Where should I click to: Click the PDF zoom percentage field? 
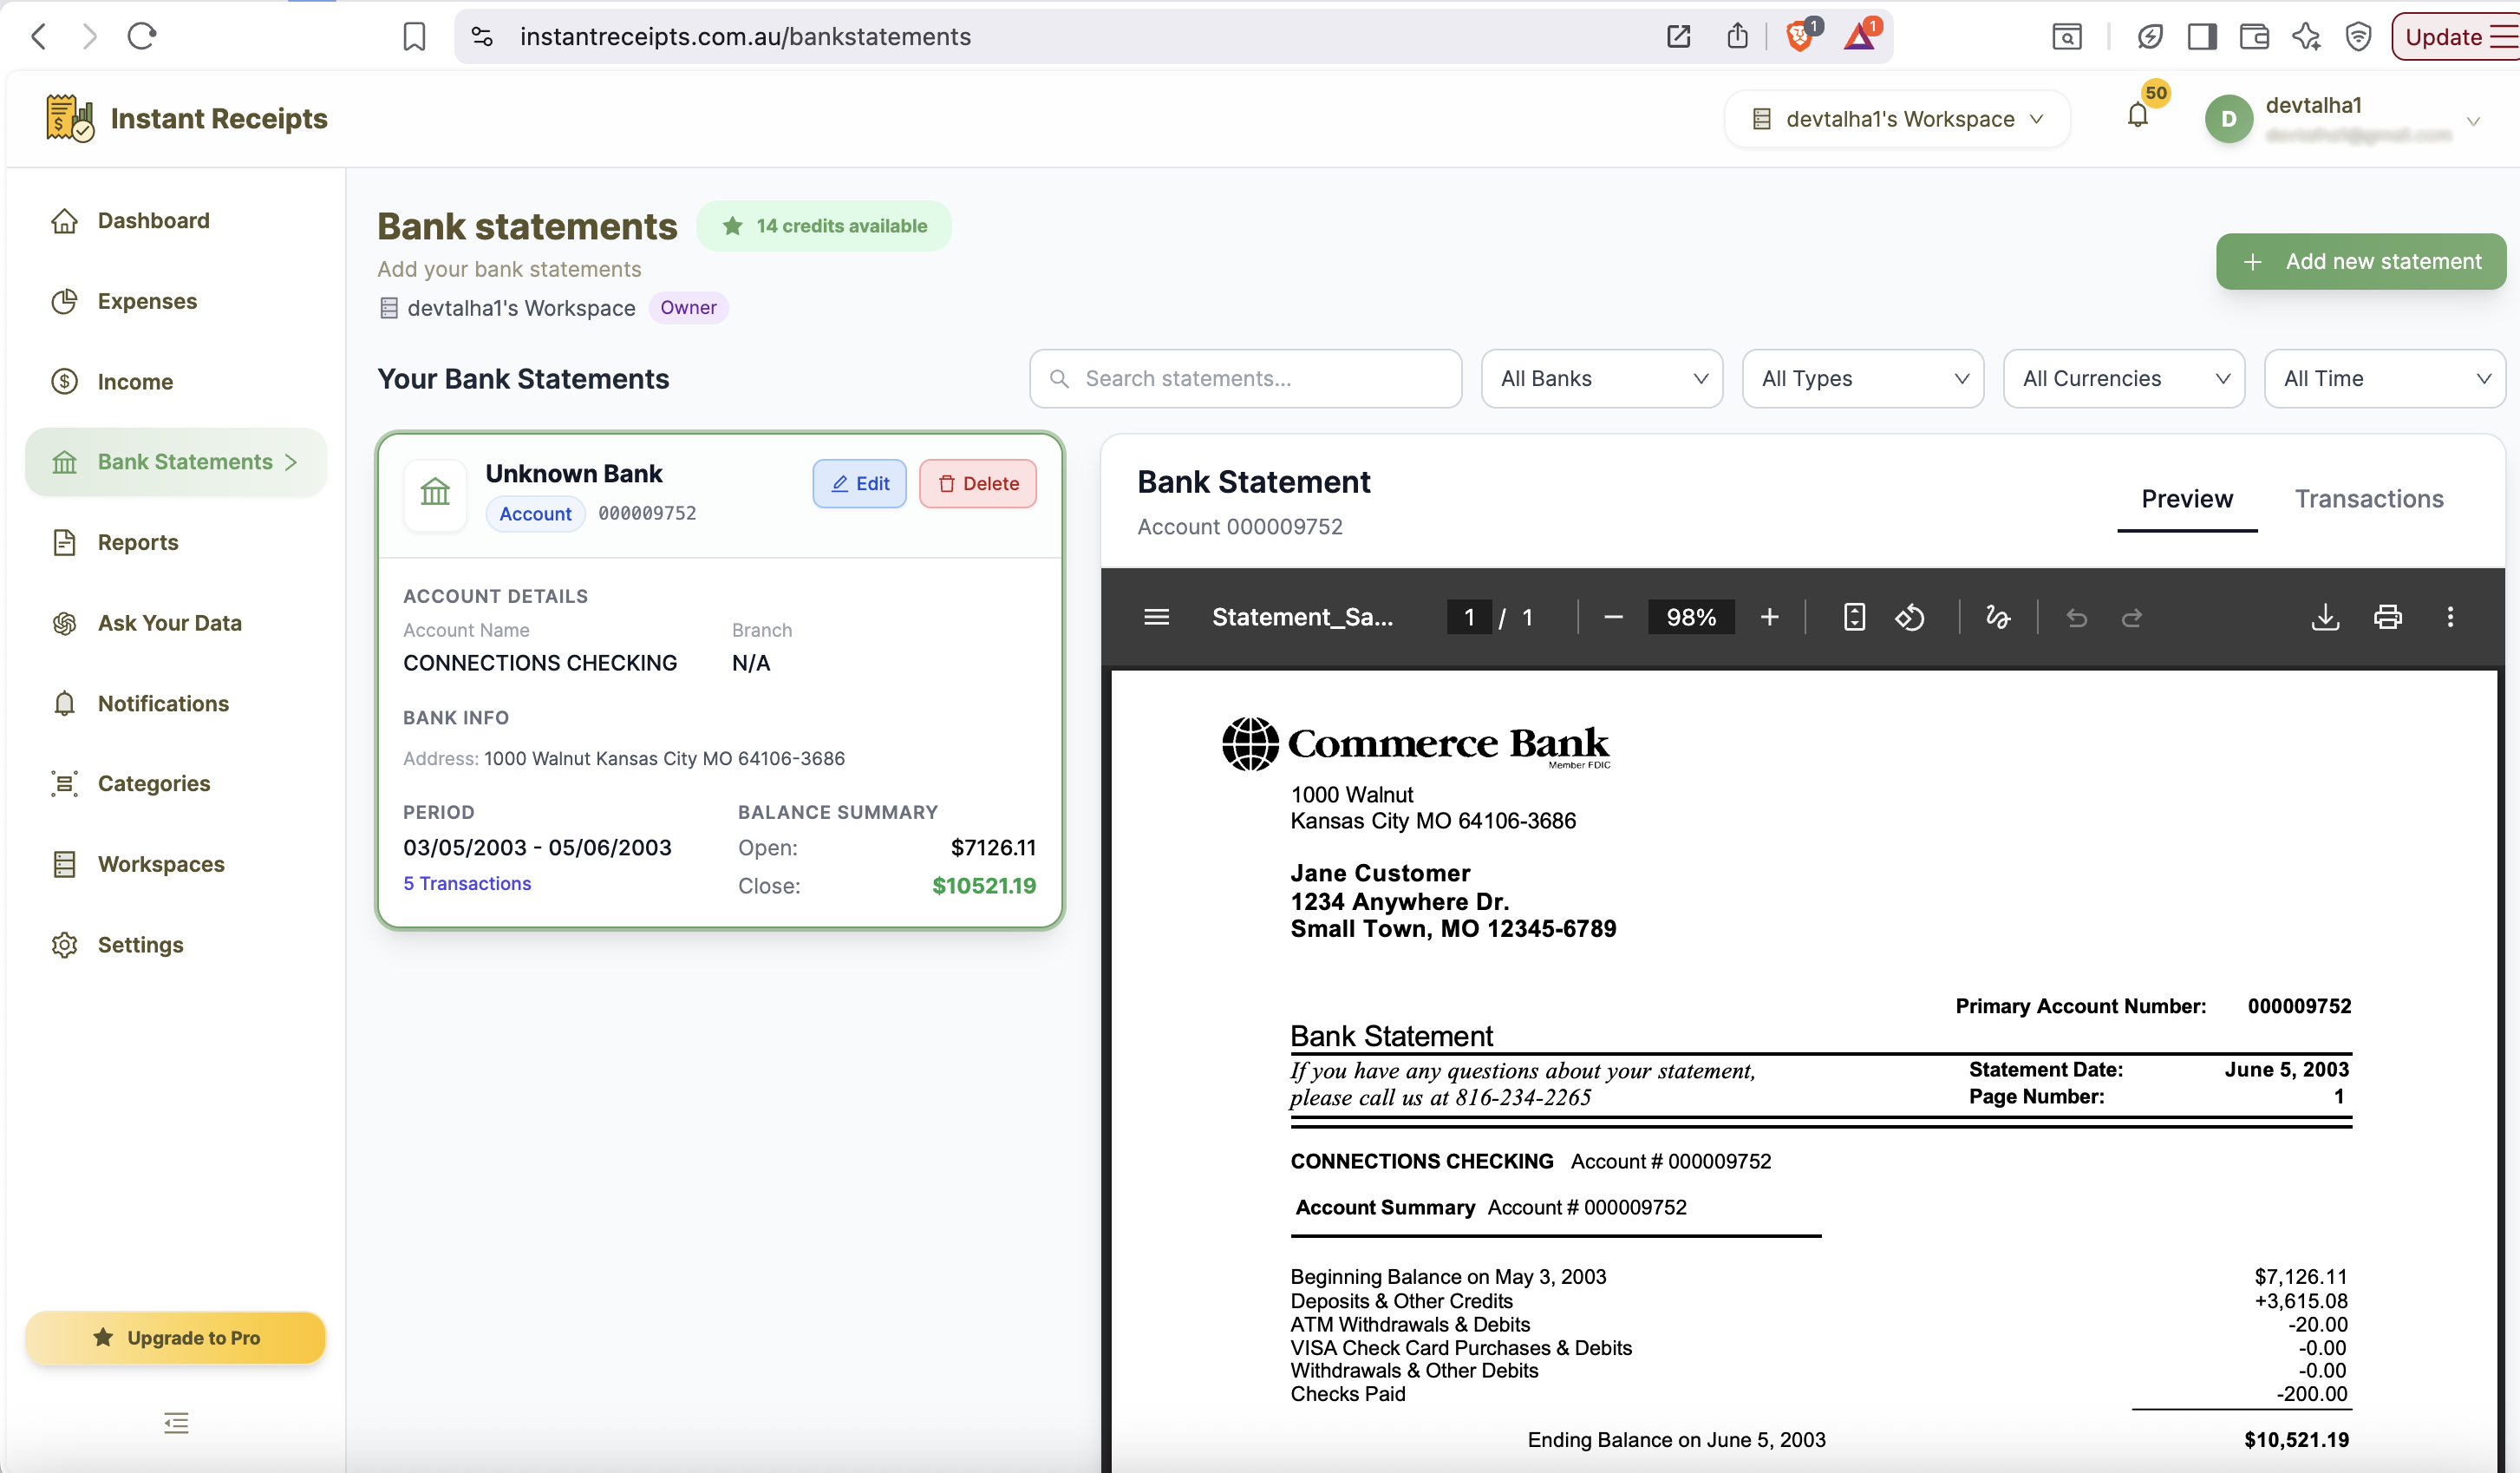click(1691, 618)
